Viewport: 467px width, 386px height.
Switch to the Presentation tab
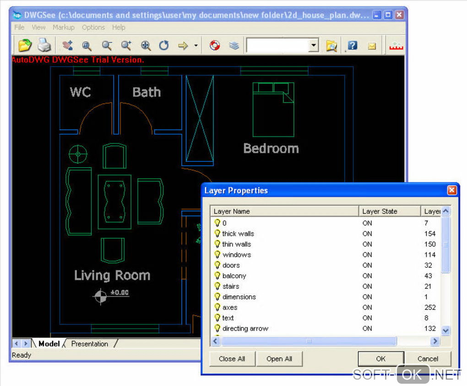[90, 344]
